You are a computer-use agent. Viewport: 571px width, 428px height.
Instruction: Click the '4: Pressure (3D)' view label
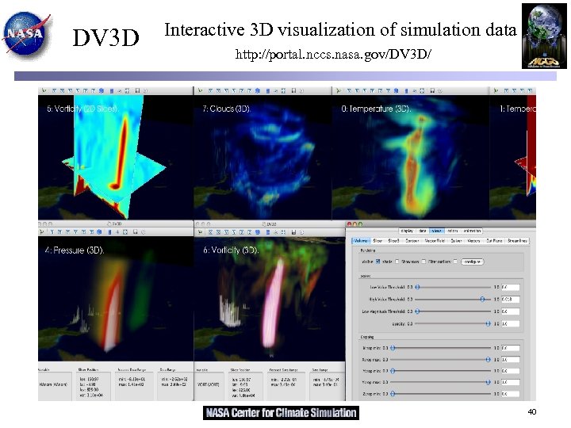tap(75, 250)
